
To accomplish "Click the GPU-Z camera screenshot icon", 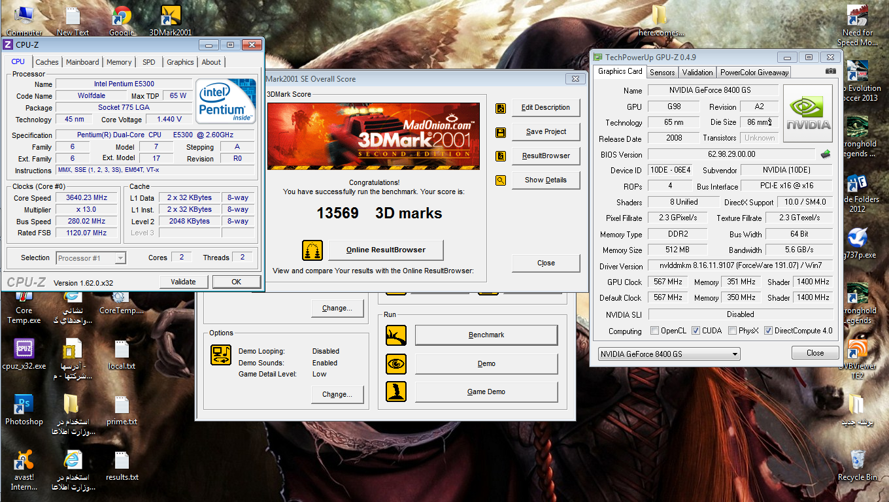I will coord(830,71).
